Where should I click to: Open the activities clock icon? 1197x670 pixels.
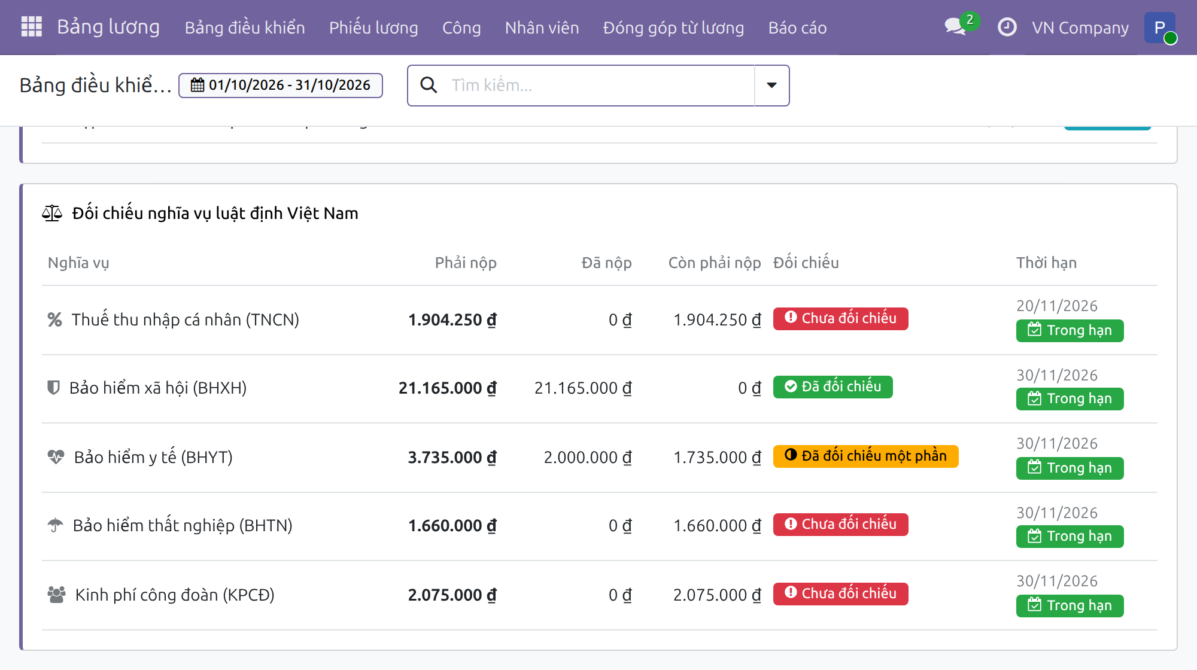click(x=1007, y=27)
